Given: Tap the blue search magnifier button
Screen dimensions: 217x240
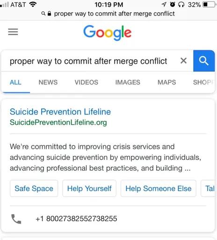Looking at the screenshot, I should click(204, 61).
